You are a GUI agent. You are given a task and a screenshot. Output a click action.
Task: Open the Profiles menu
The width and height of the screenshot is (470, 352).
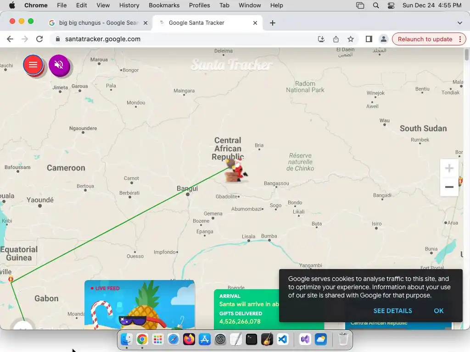199,5
